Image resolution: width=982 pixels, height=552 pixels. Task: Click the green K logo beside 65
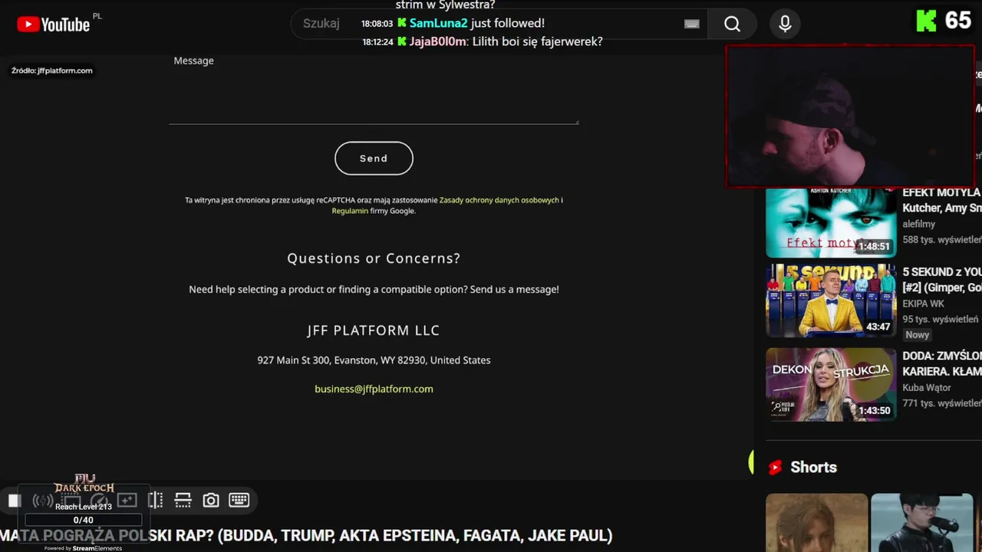pyautogui.click(x=926, y=21)
